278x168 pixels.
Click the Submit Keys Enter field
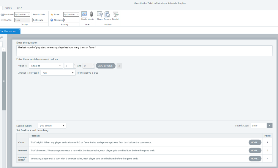coord(258,126)
